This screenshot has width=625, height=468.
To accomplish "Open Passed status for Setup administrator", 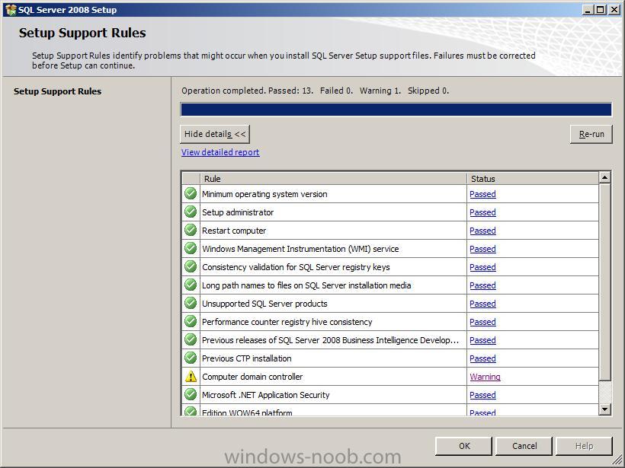I will tap(482, 212).
